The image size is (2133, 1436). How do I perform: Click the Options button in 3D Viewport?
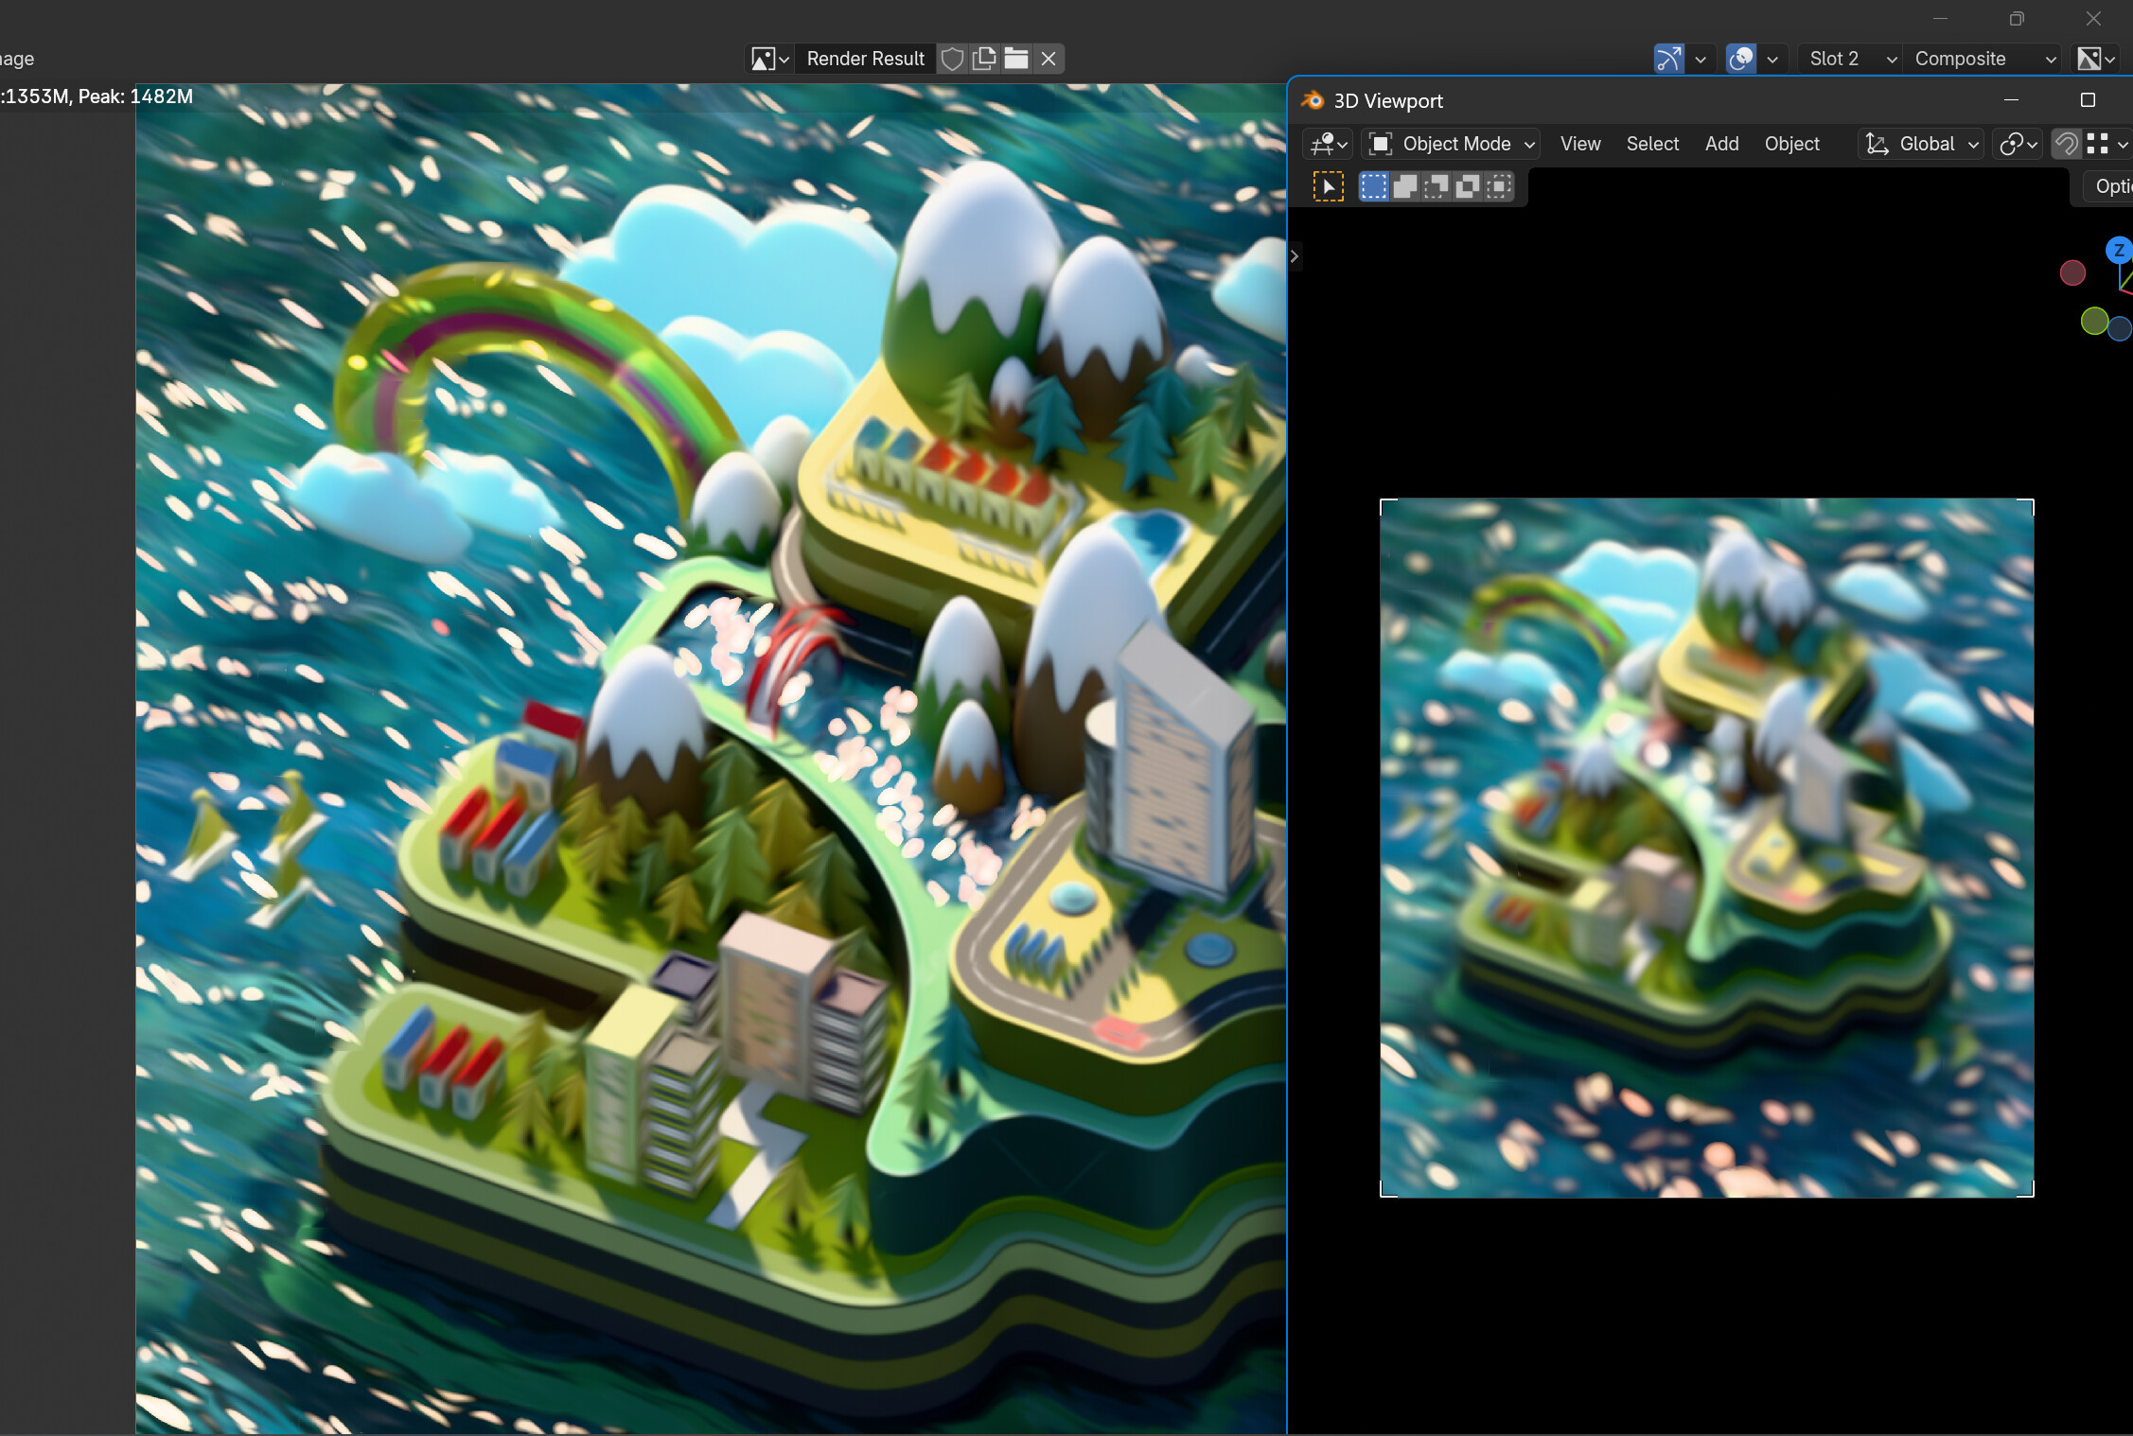tap(2109, 186)
